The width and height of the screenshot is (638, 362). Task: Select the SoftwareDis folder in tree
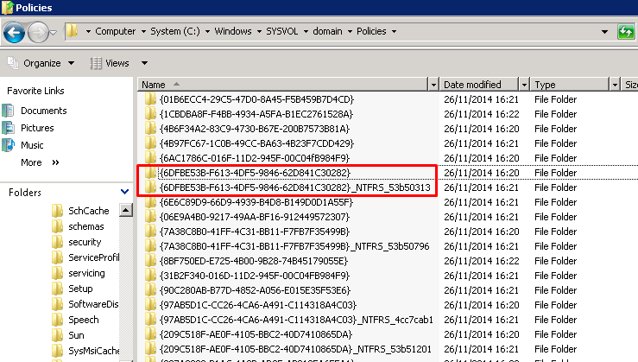92,303
